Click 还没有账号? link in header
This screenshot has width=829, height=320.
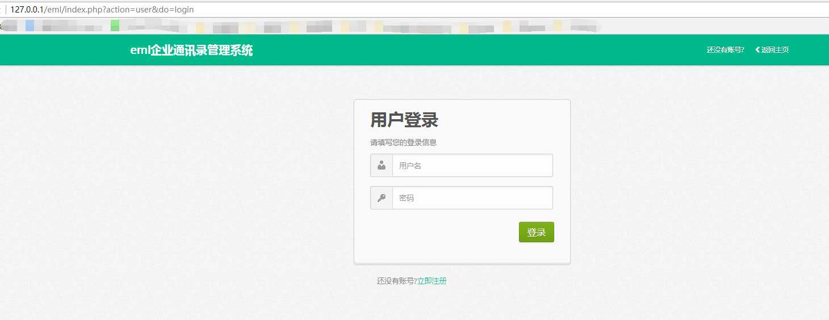coord(725,50)
